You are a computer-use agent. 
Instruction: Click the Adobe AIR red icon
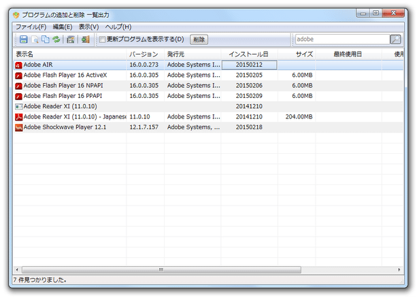point(18,65)
